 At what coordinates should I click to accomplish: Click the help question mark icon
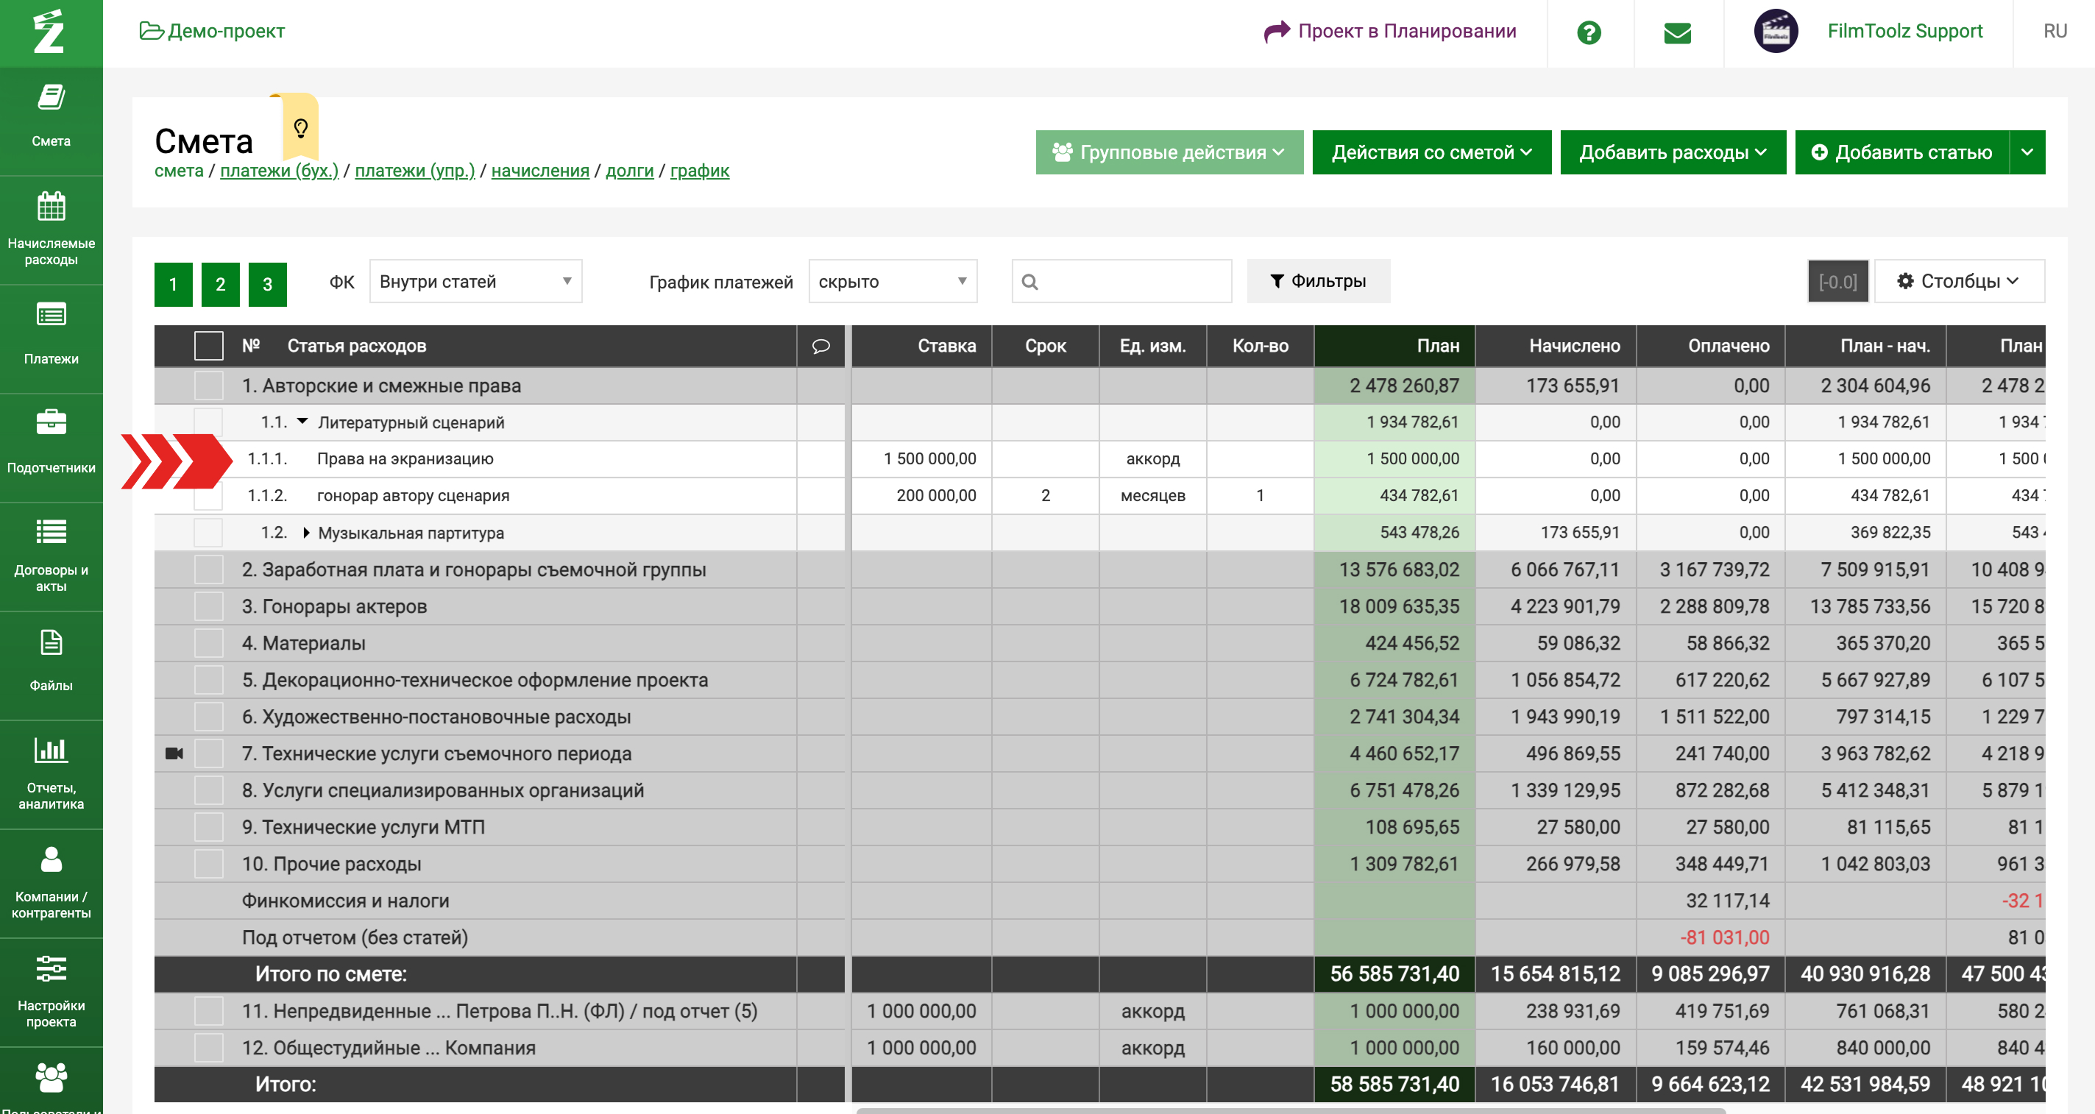click(1588, 32)
